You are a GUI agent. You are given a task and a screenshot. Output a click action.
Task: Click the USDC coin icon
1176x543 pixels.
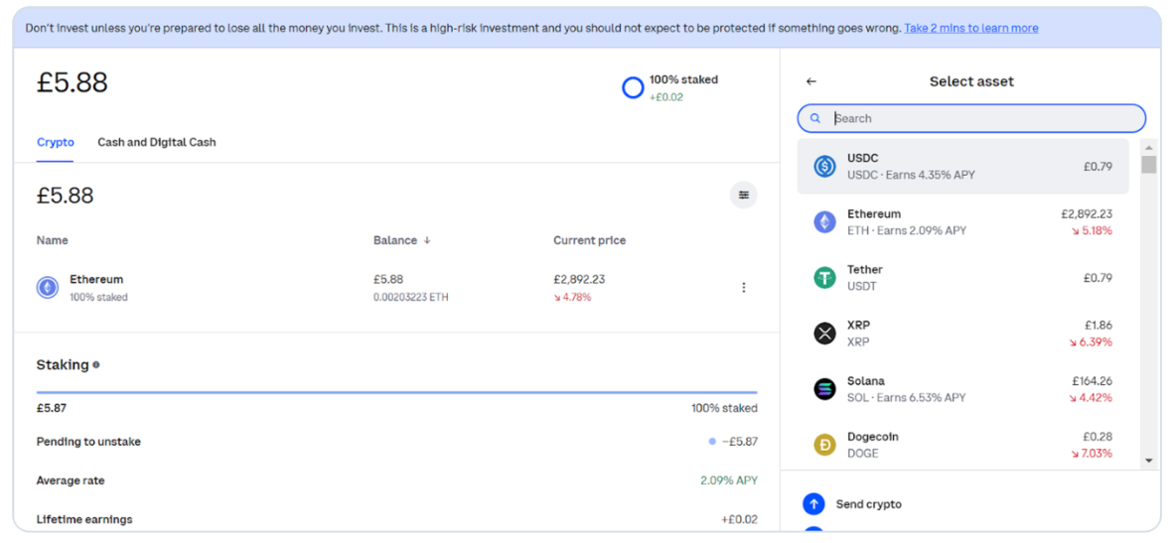click(824, 167)
